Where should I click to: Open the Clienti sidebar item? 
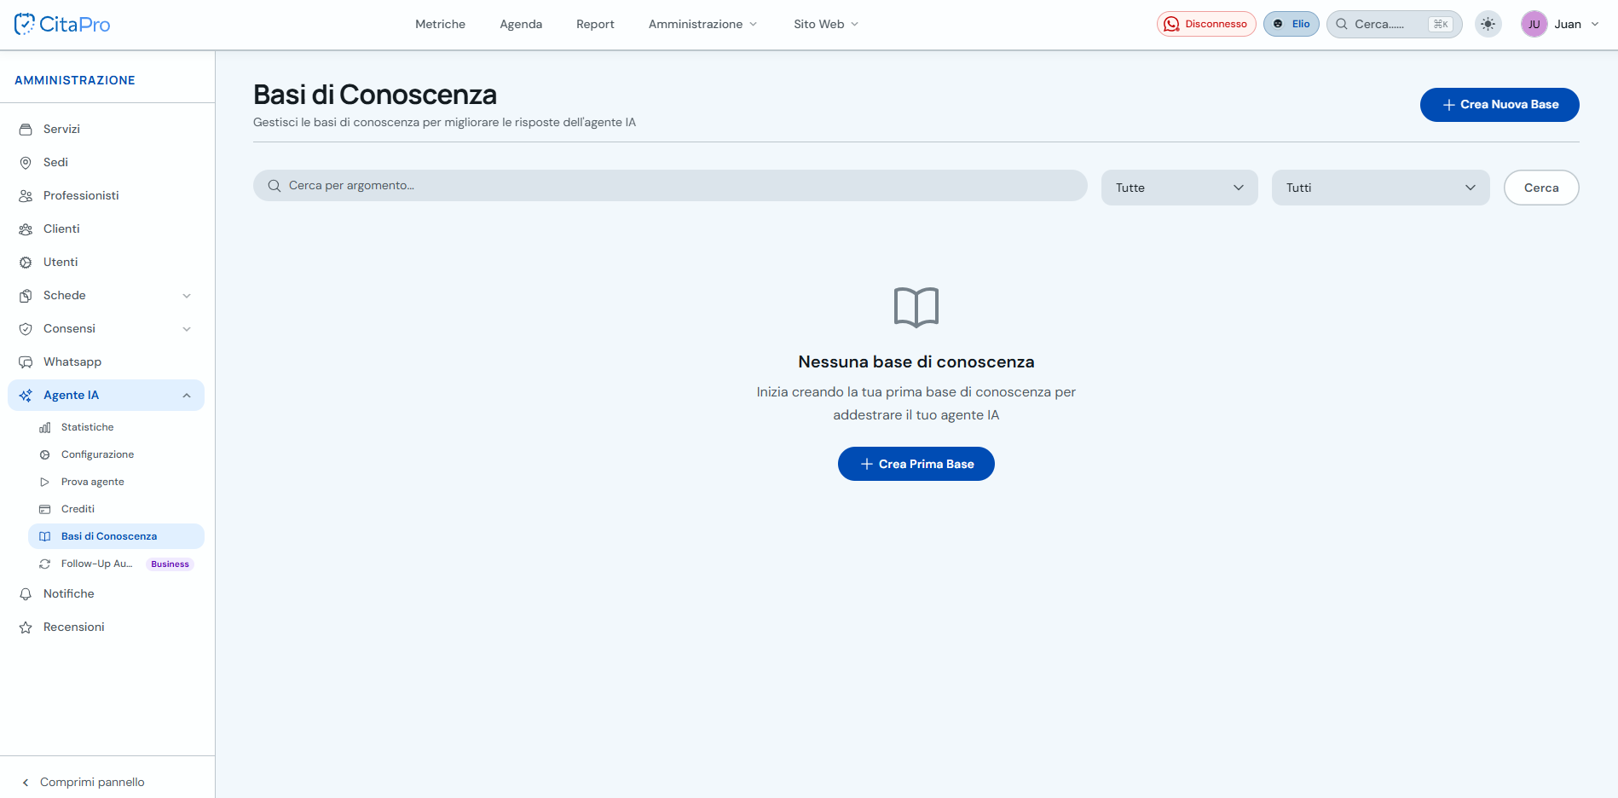pyautogui.click(x=107, y=228)
